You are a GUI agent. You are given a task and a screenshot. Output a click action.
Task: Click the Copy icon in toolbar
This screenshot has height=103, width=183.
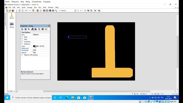pyautogui.click(x=20, y=11)
